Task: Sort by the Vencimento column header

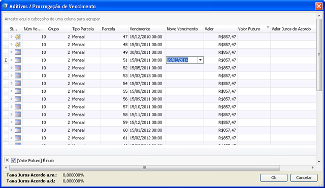Action: 147,29
